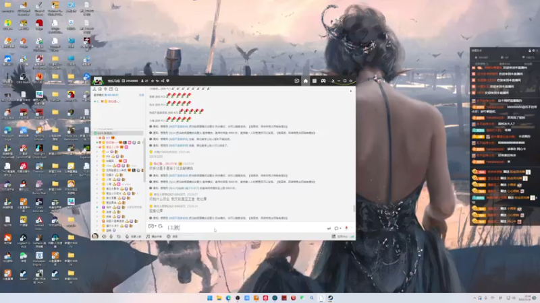540x303 pixels.
Task: Click the scroll-up arrow at chat top right
Action: [351, 91]
